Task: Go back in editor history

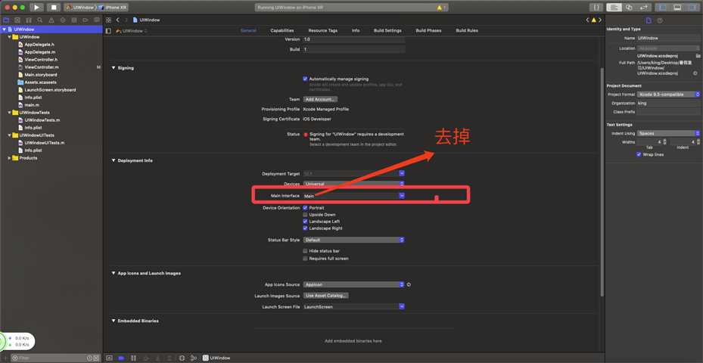Action: (x=117, y=20)
